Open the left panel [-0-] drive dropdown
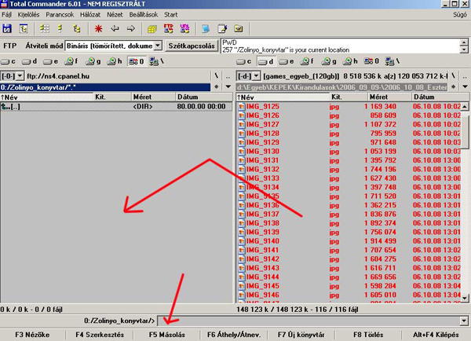 (20, 76)
